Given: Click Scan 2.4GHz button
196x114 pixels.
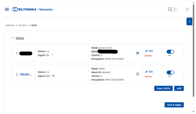Looking at the screenshot, I should point(163,88).
